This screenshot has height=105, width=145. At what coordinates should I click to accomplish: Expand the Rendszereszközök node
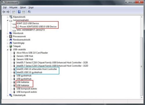click(x=8, y=40)
